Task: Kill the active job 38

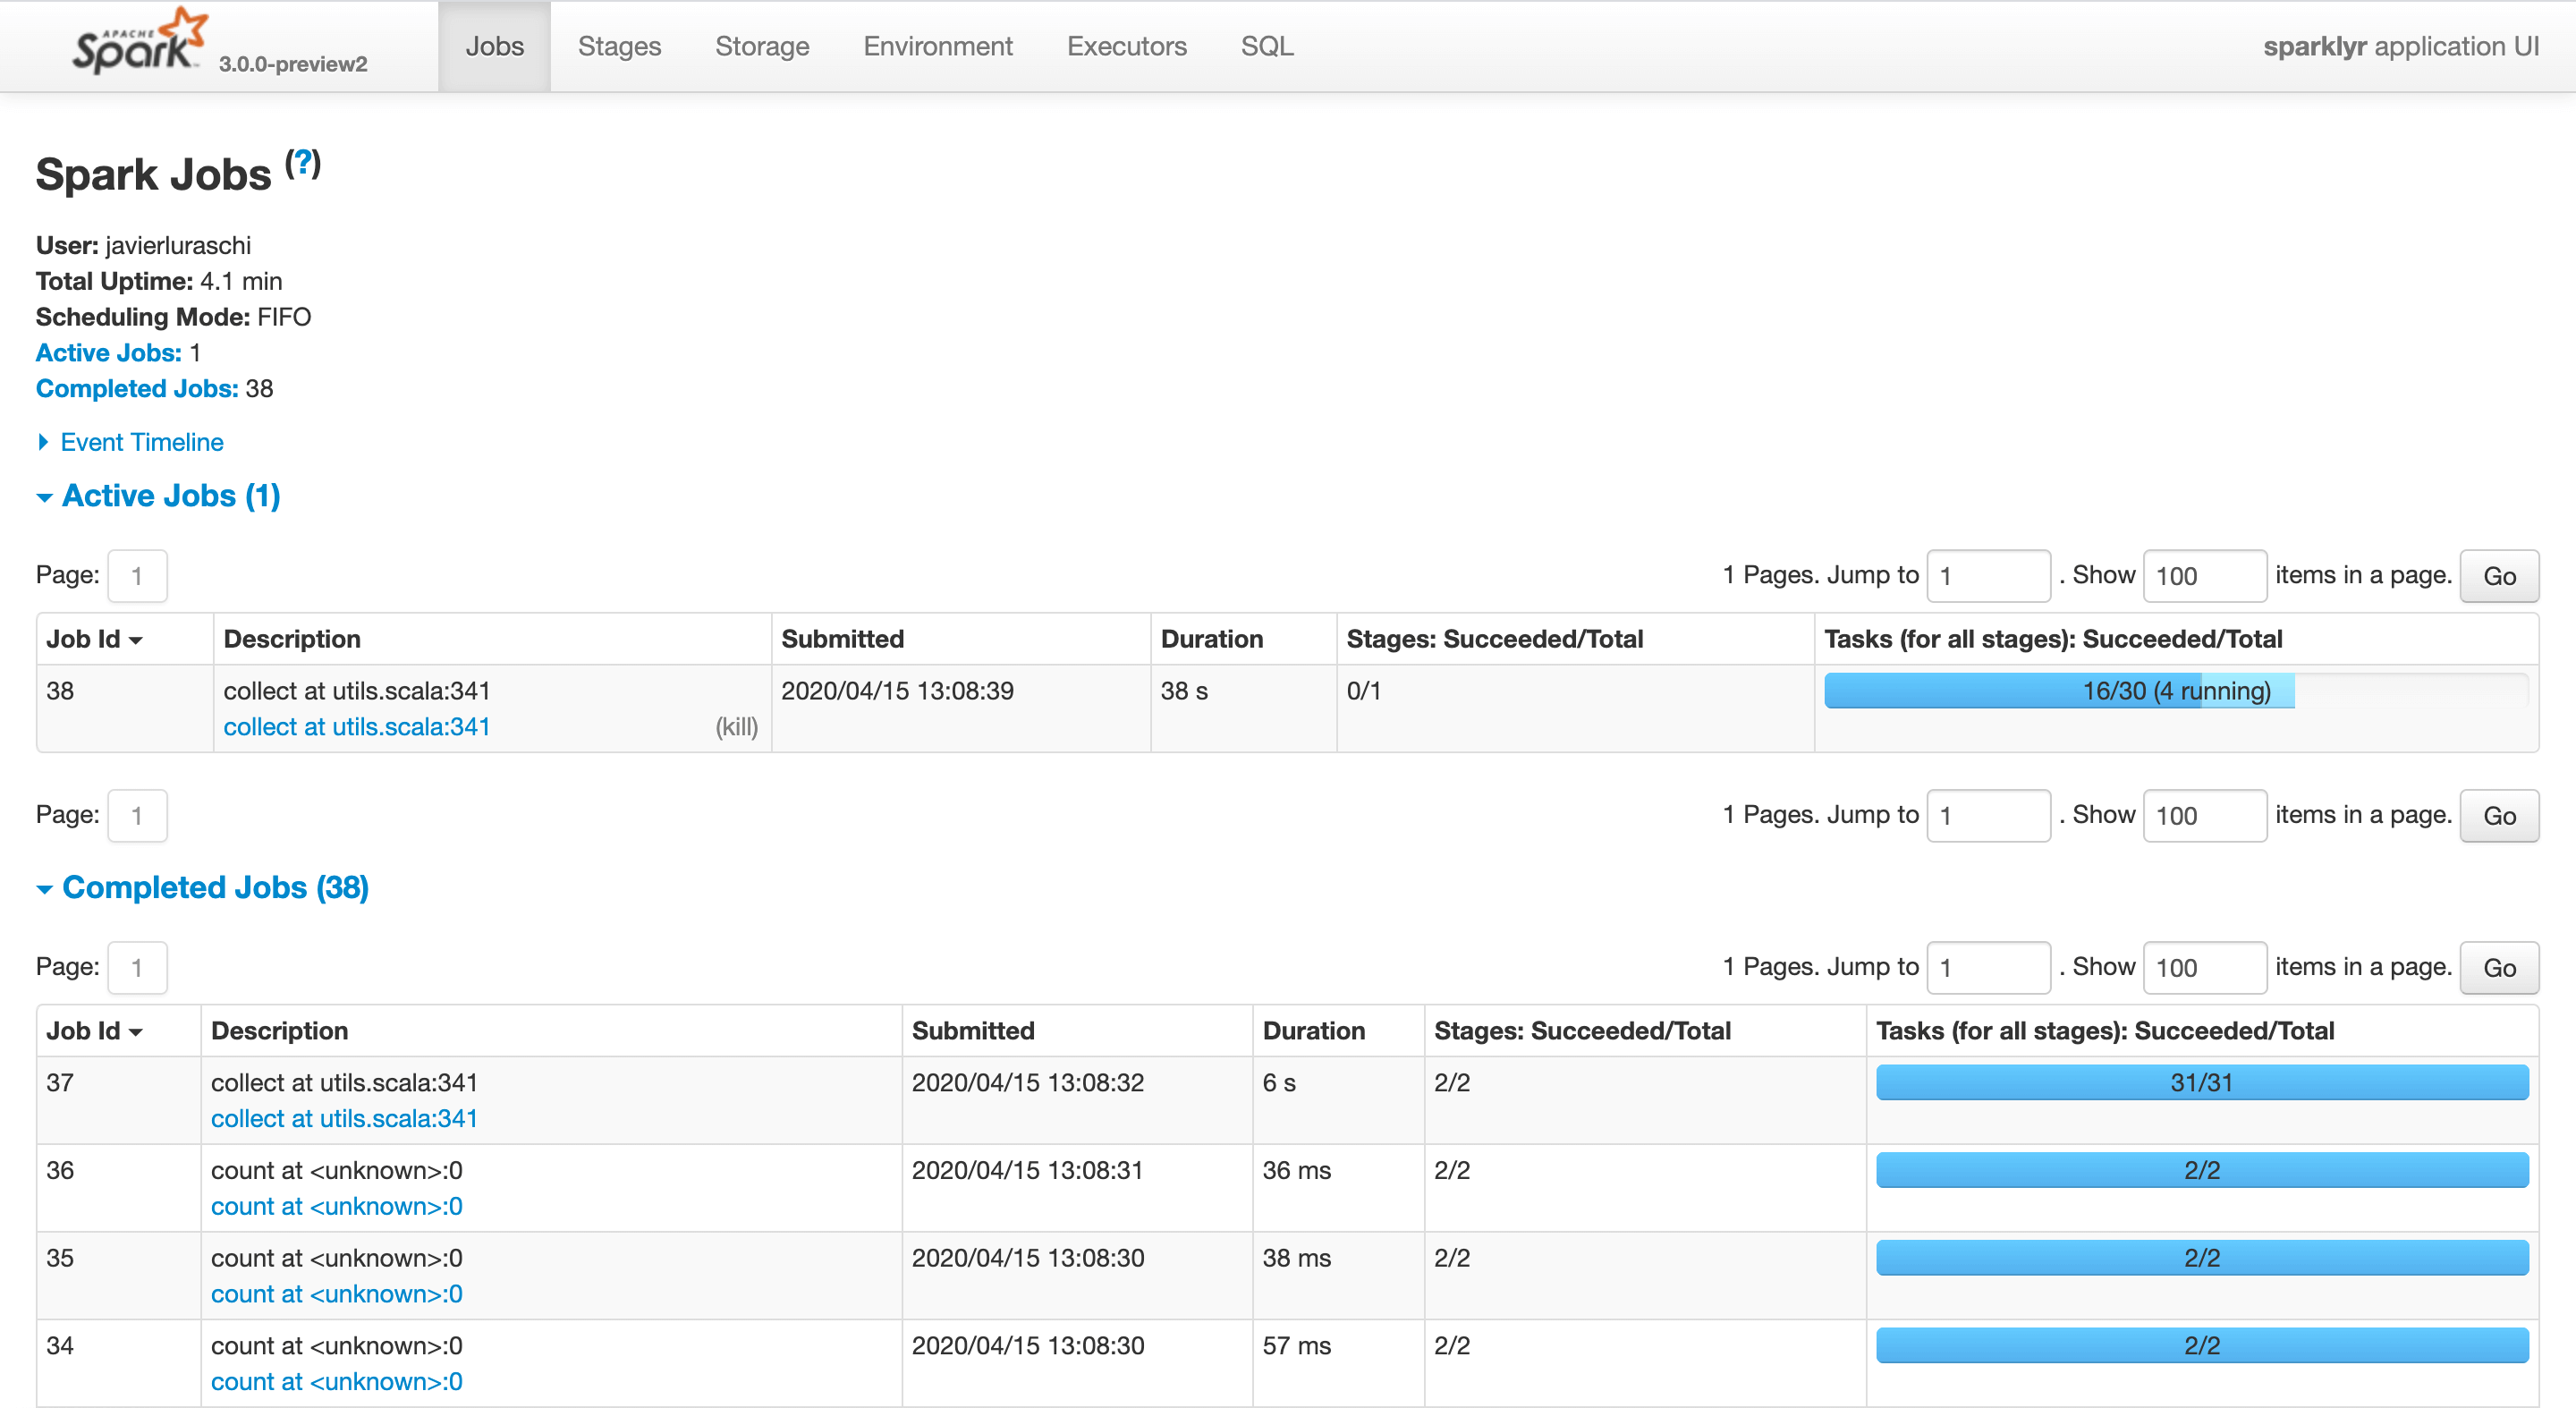Action: click(737, 727)
